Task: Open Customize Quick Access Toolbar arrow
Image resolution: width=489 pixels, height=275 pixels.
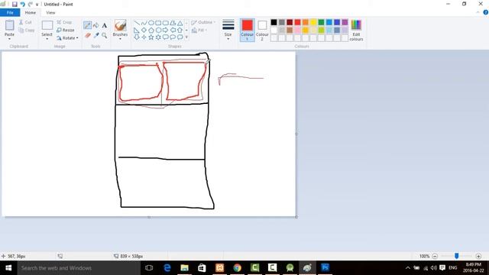Action: click(x=37, y=5)
